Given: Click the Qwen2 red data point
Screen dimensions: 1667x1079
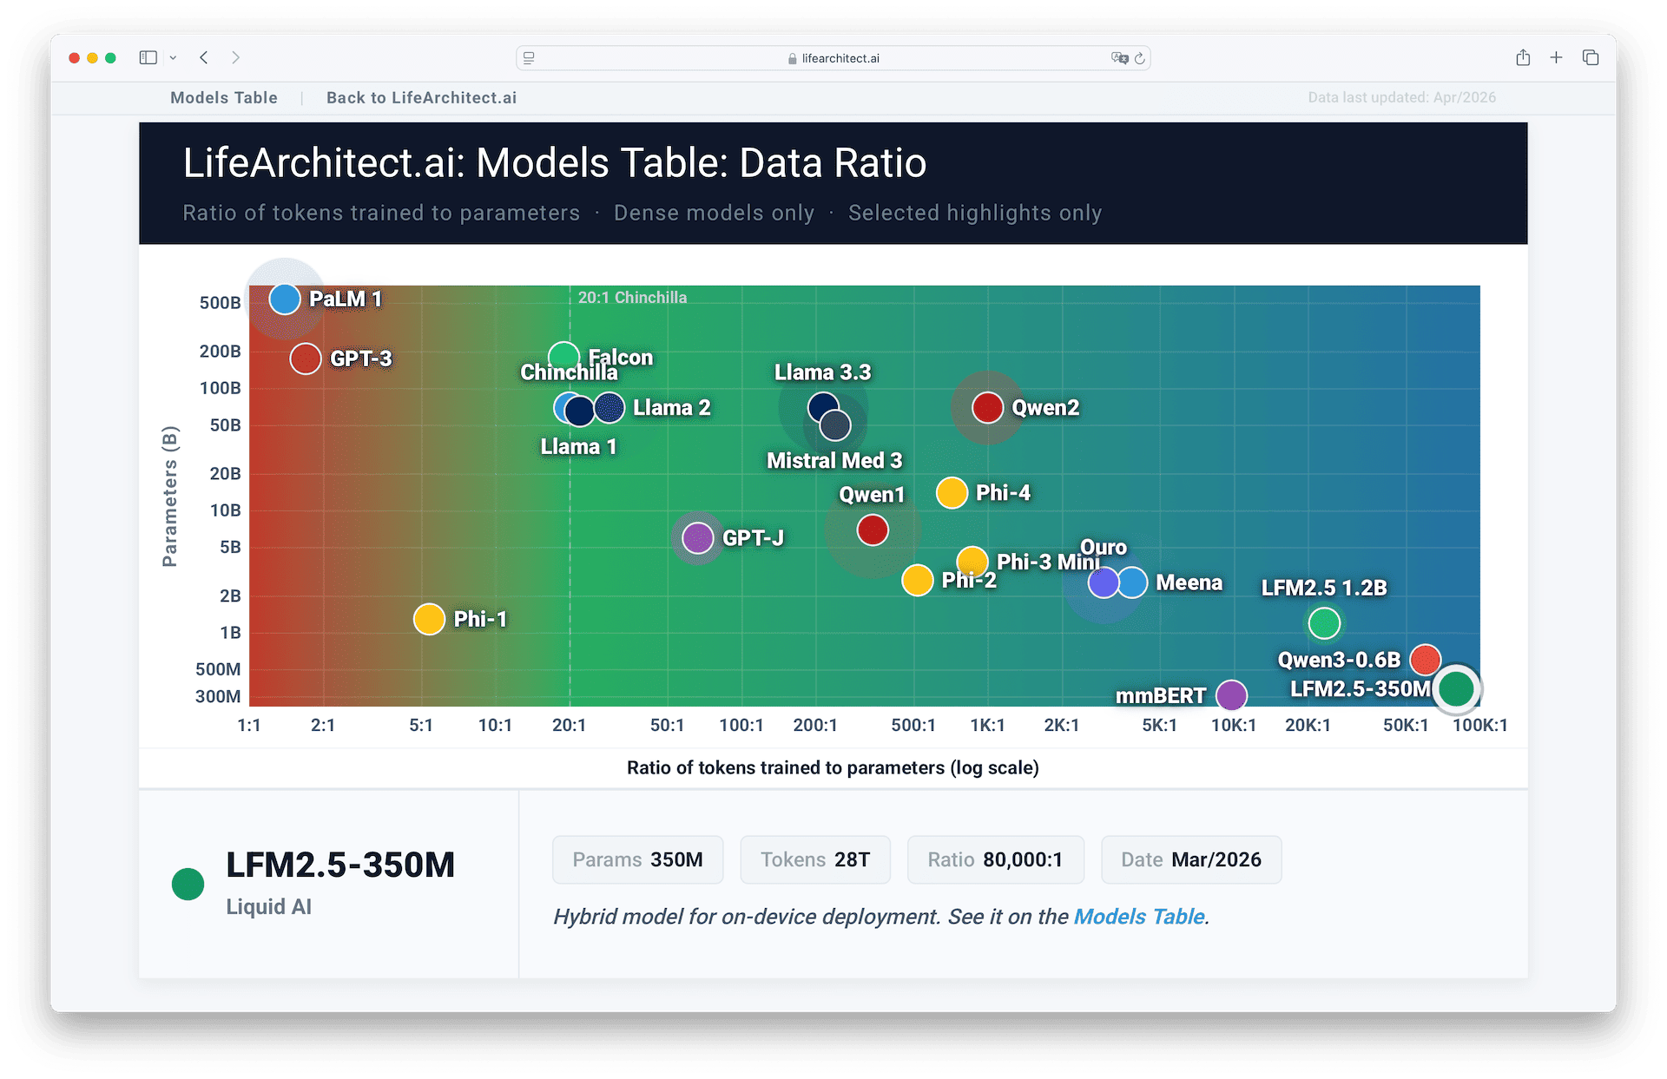Looking at the screenshot, I should (x=987, y=407).
